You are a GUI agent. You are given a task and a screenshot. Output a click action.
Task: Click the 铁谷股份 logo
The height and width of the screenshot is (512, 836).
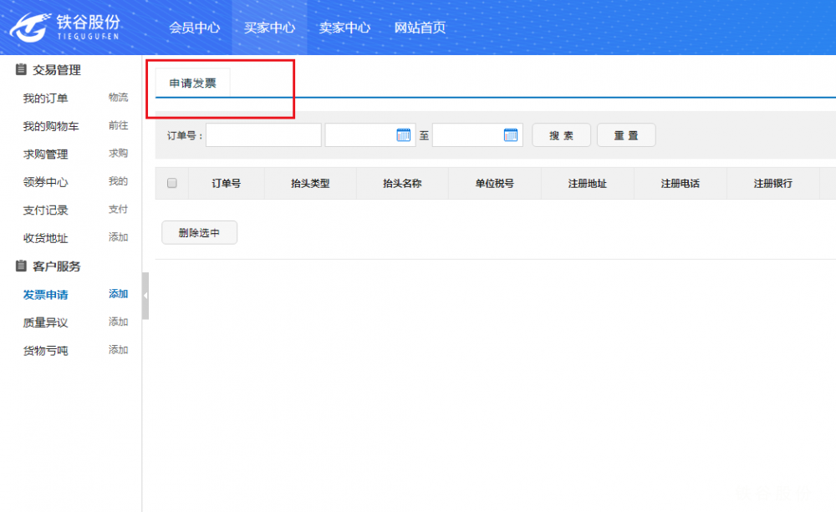click(65, 27)
